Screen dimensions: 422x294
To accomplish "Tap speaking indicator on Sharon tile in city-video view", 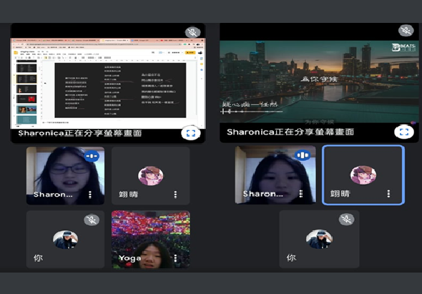I will click(x=303, y=155).
